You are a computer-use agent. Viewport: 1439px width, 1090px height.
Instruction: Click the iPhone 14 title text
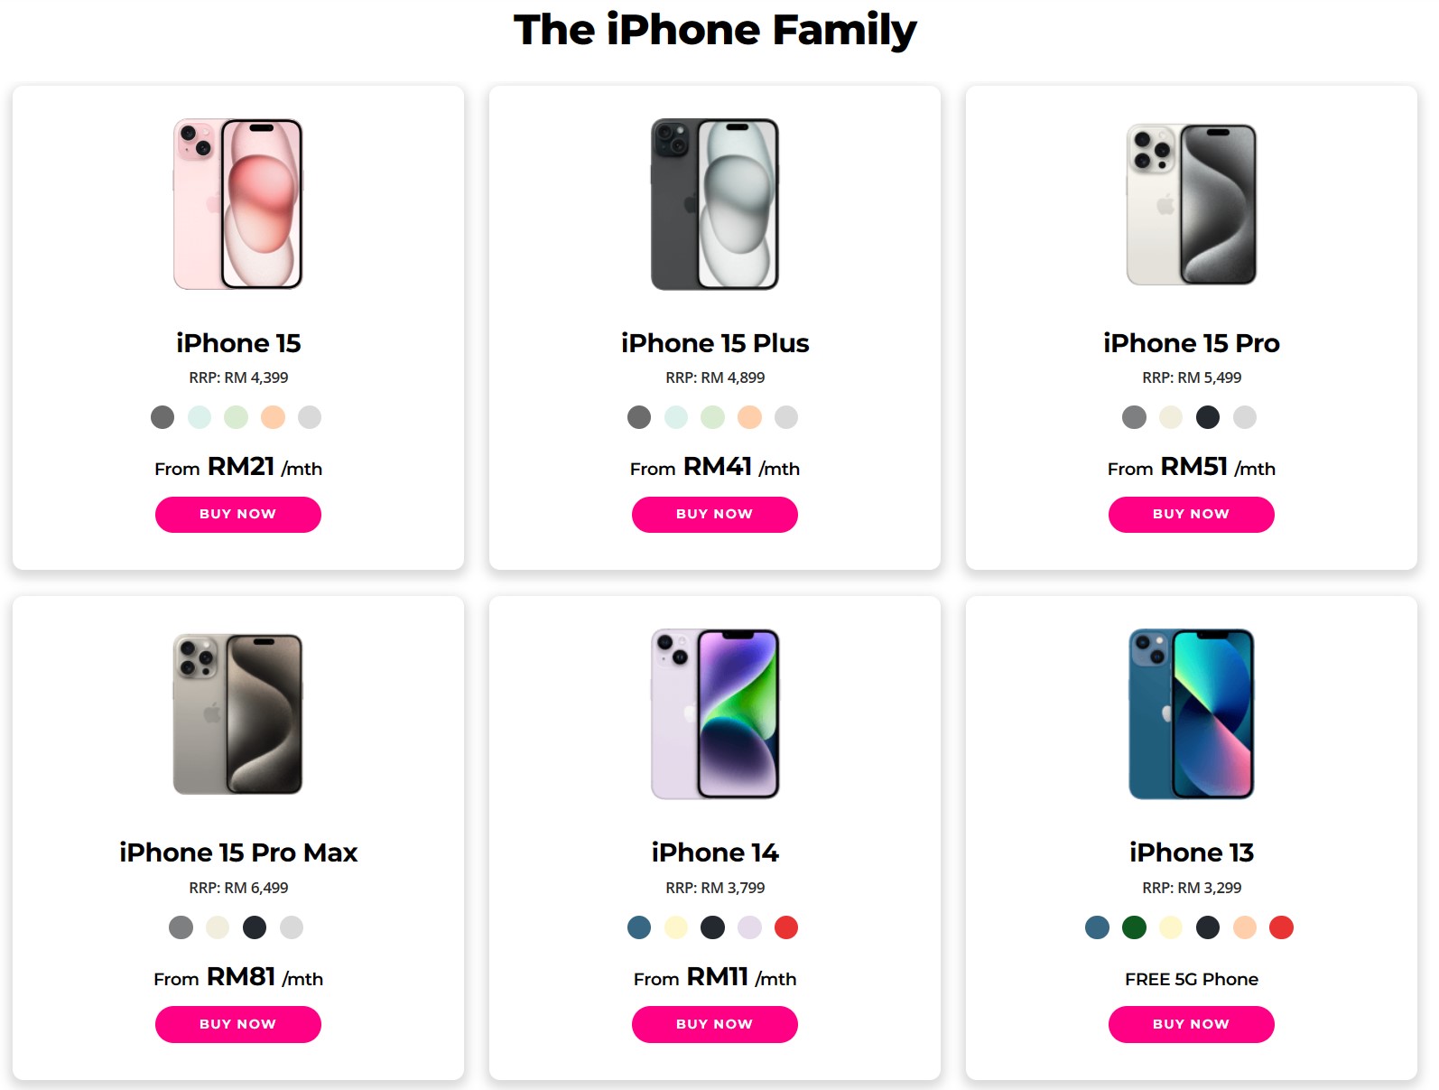click(x=715, y=852)
